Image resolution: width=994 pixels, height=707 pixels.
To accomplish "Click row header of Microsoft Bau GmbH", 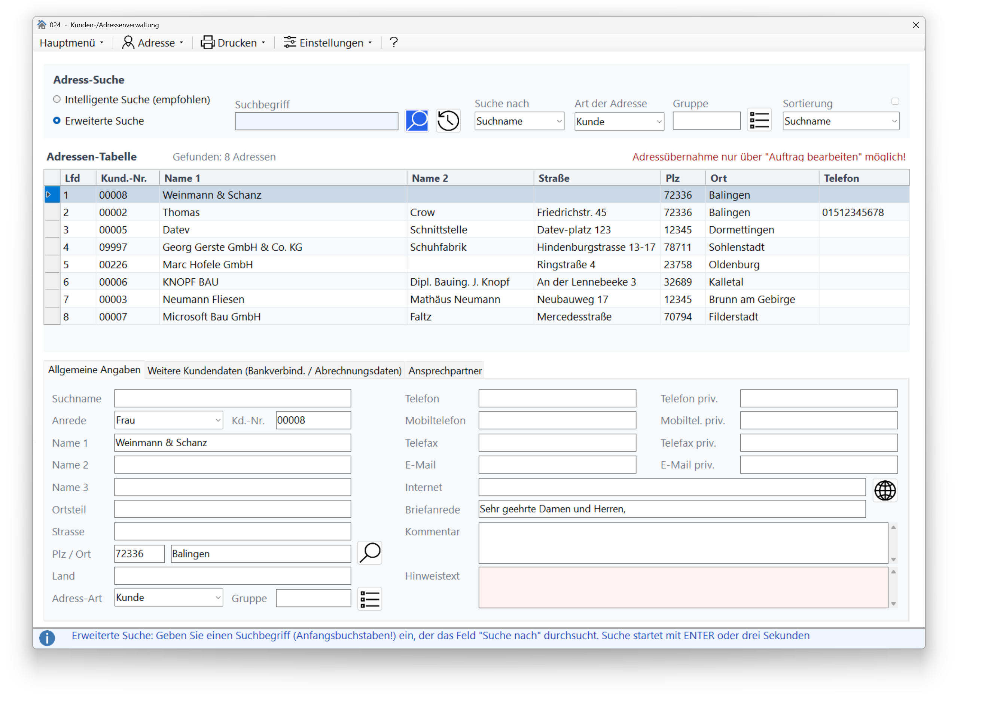I will (52, 316).
